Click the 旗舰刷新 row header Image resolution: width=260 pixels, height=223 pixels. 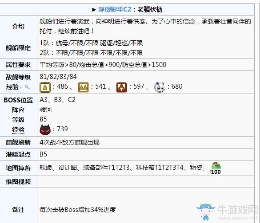[x=18, y=142]
